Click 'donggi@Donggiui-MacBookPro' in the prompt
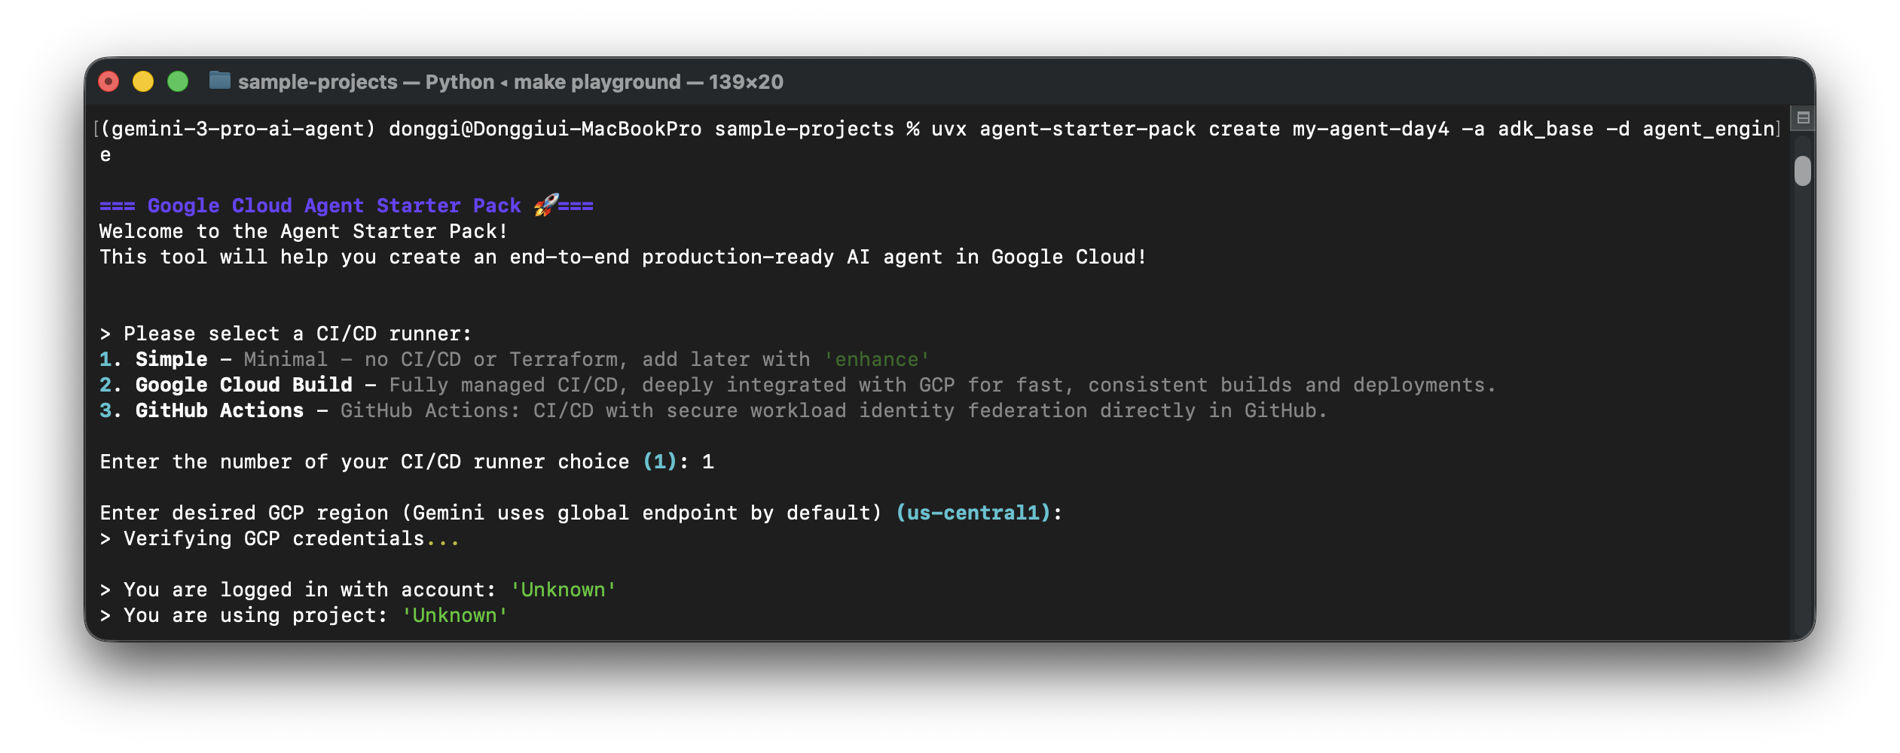The width and height of the screenshot is (1900, 753). [545, 129]
